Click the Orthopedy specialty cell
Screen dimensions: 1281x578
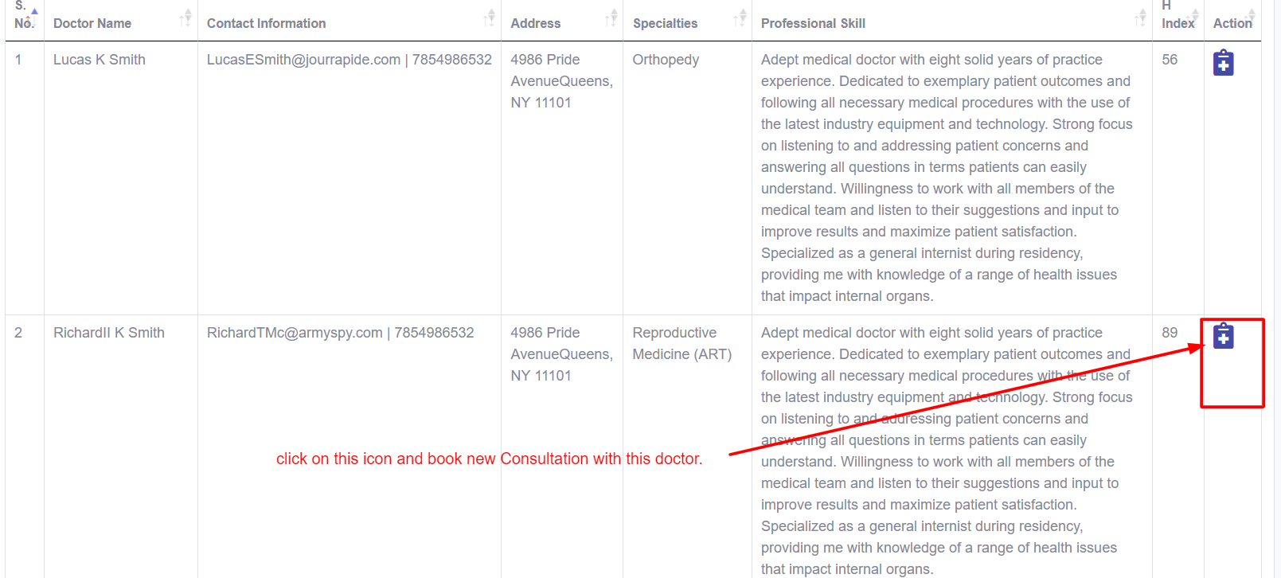tap(666, 60)
